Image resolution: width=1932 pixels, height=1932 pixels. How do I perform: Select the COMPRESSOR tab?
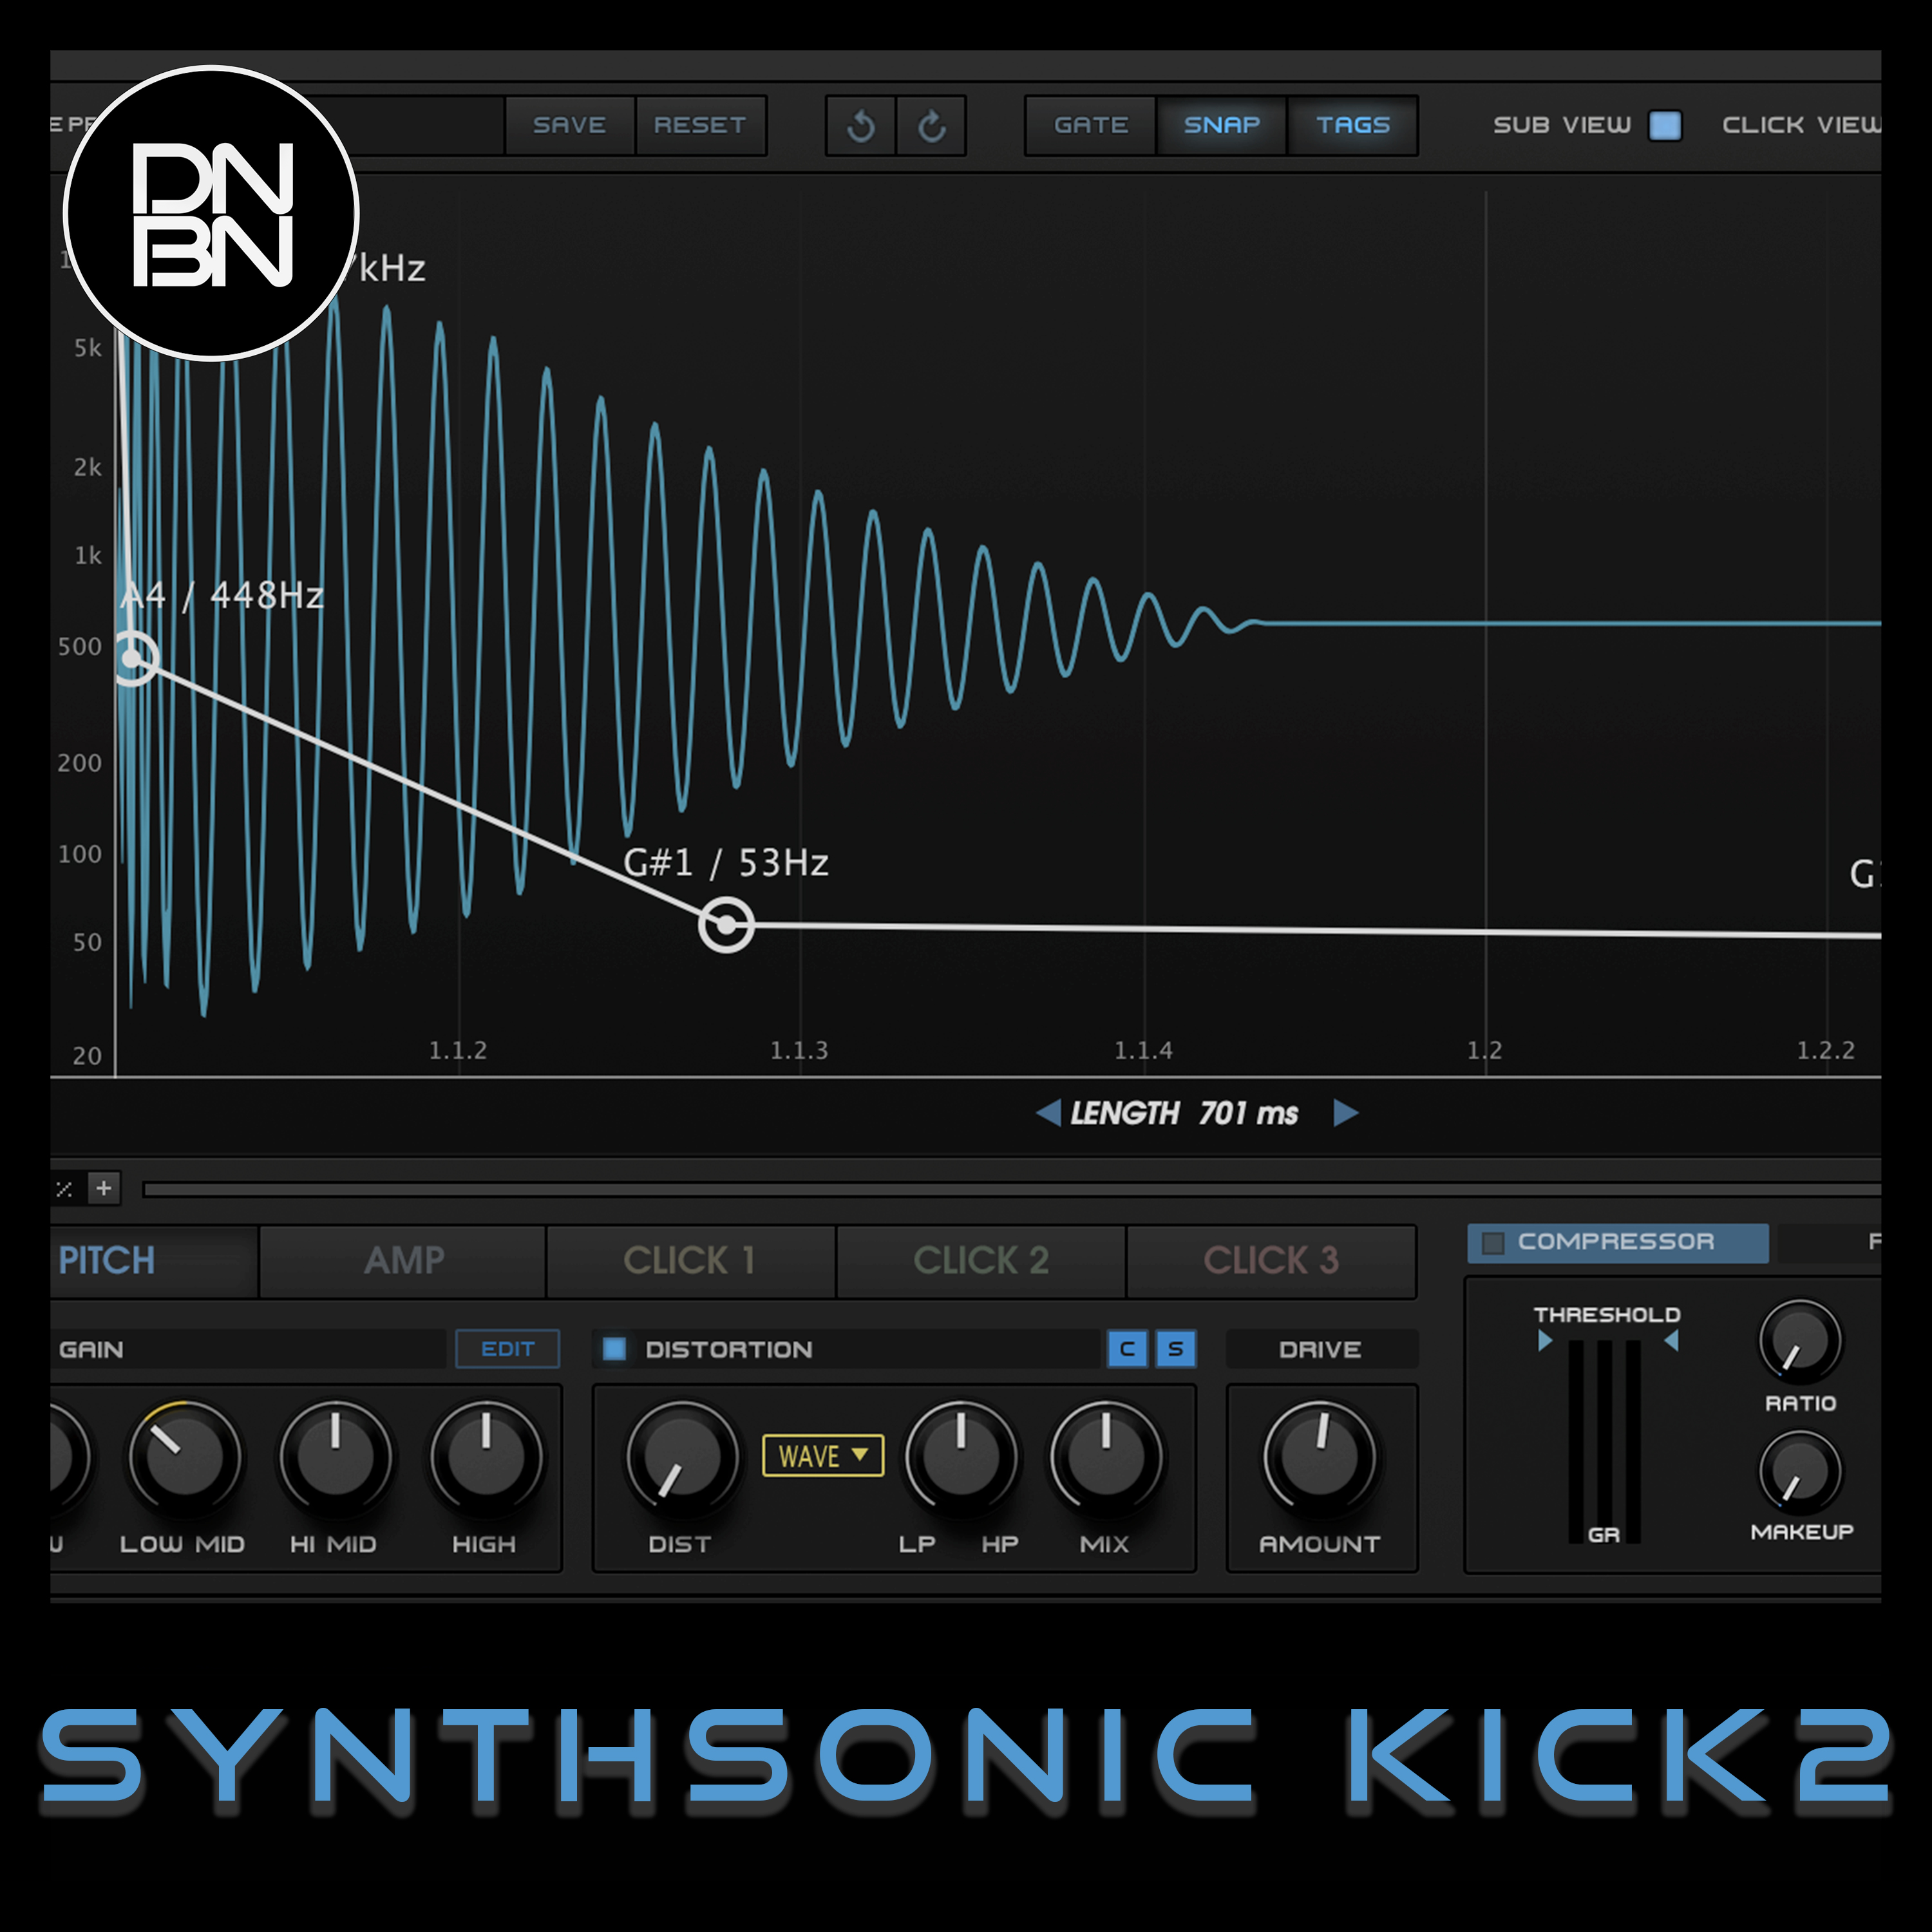pos(1617,1242)
